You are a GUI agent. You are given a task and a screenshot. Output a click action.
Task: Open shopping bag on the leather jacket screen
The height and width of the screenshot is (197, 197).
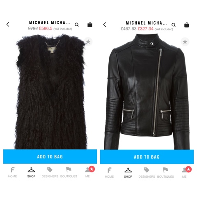tap(187, 25)
